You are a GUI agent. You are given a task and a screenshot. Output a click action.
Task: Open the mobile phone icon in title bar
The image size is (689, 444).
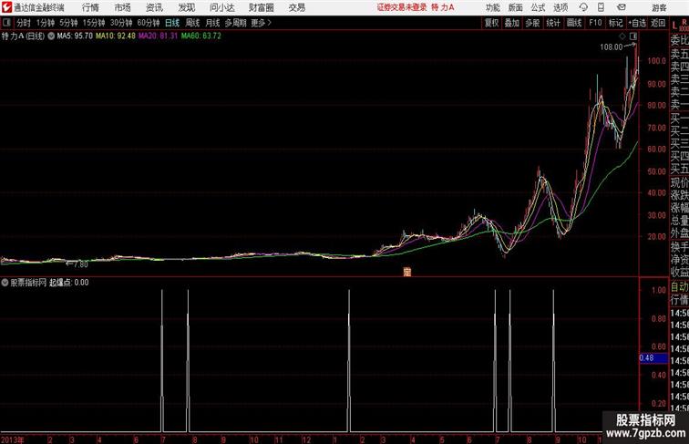602,7
